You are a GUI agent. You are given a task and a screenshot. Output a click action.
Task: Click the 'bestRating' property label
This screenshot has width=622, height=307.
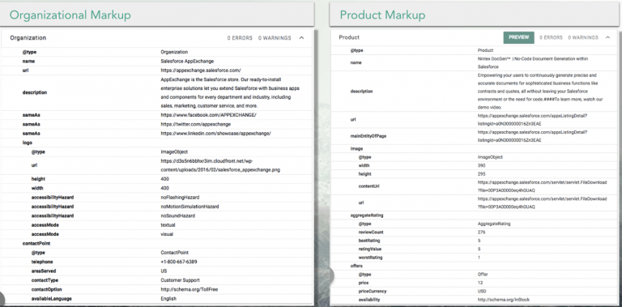(x=369, y=241)
